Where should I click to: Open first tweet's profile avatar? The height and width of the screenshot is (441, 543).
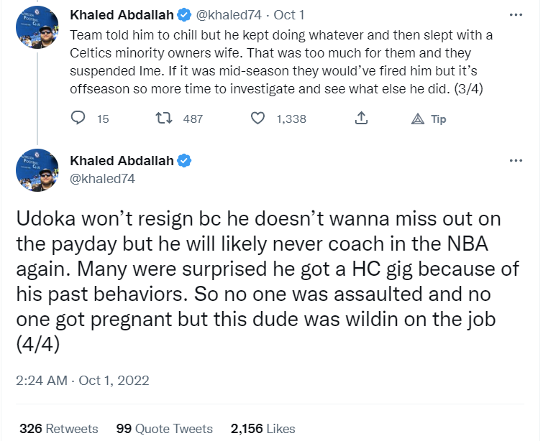[37, 28]
